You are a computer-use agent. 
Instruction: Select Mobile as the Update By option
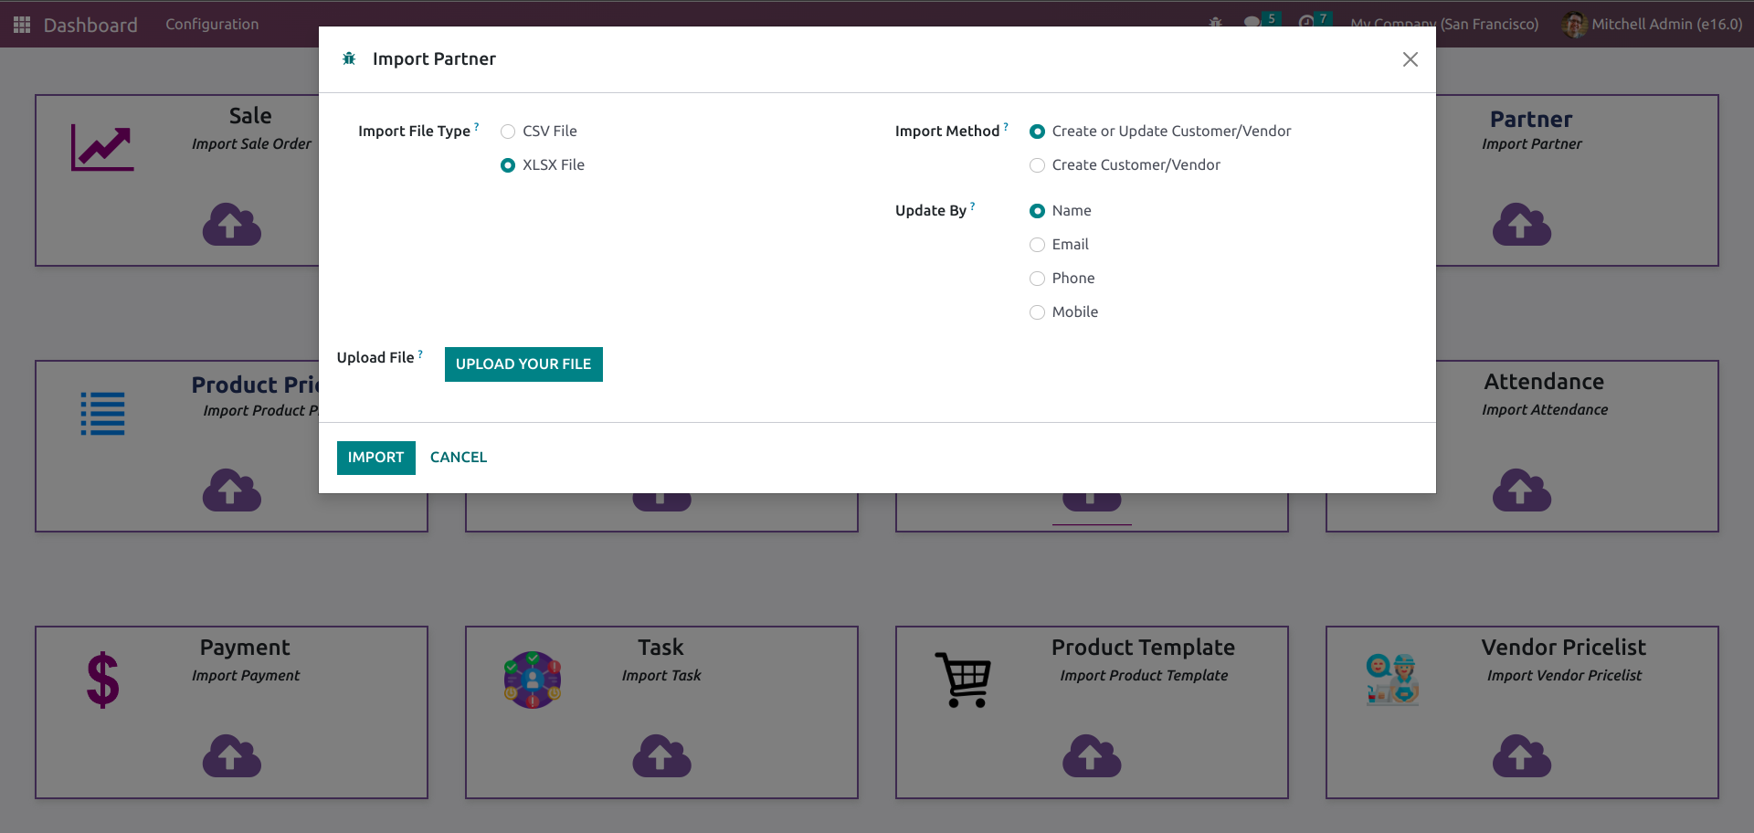pos(1037,312)
